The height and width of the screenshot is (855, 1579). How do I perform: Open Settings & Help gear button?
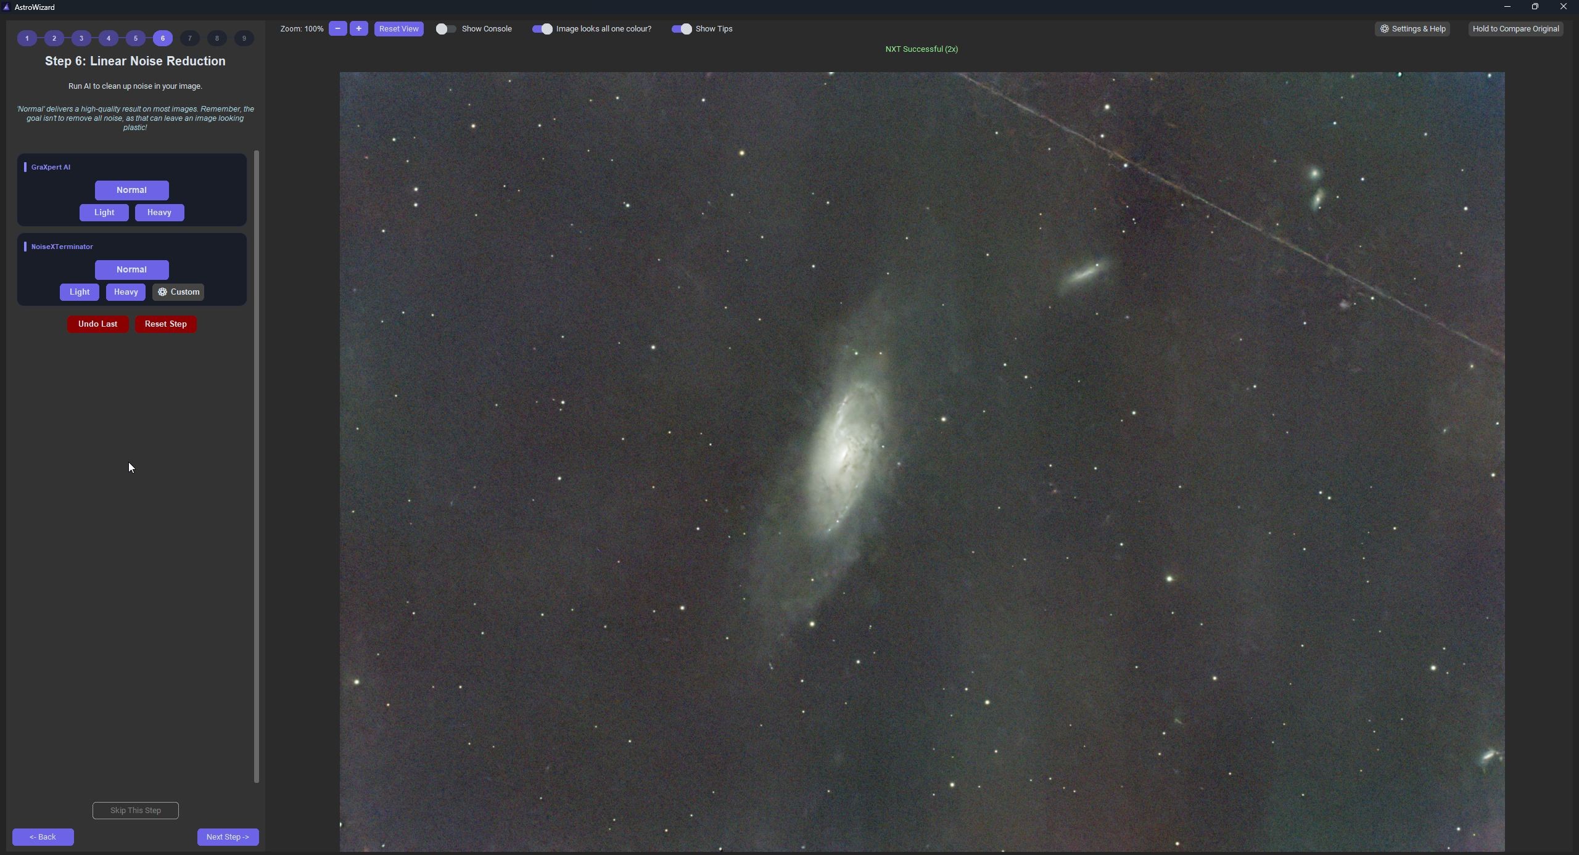1412,29
